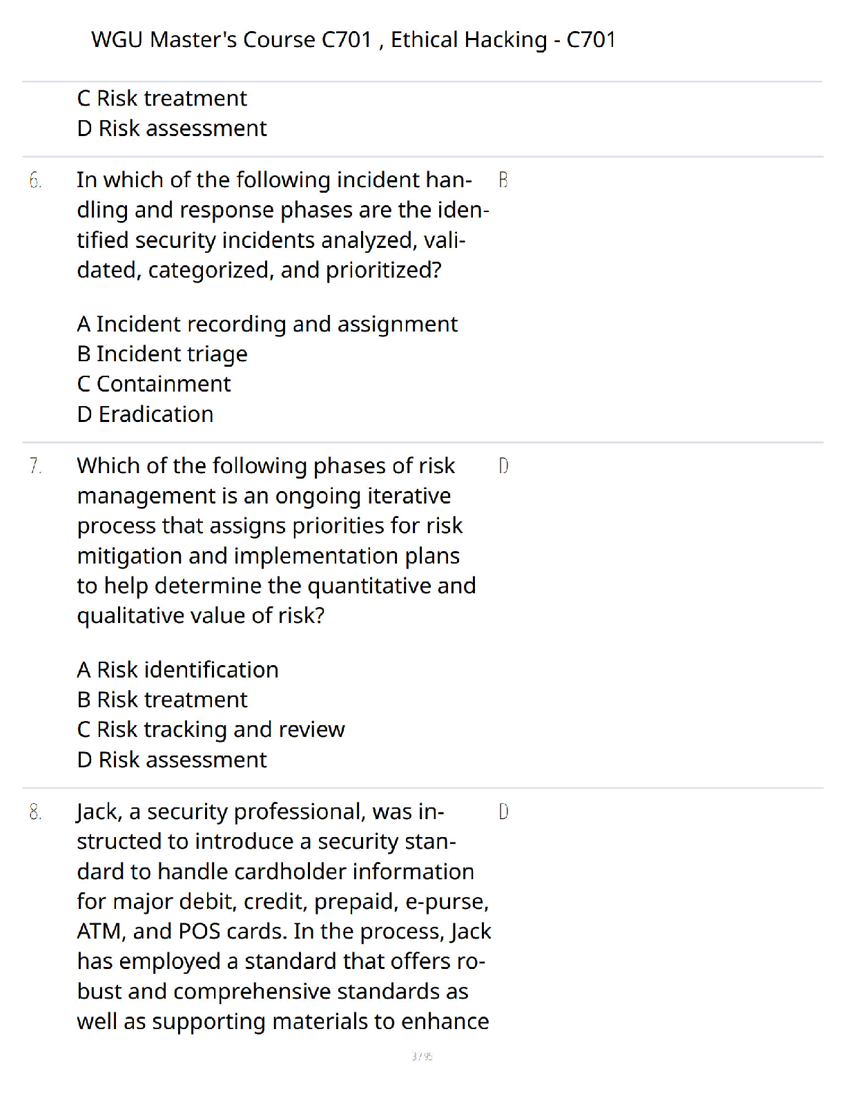The image size is (845, 1094).
Task: Select answer option 'B Incident triage'
Action: [x=162, y=354]
